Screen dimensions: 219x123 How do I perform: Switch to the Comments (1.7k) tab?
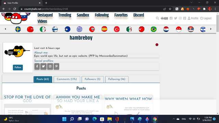pyautogui.click(x=67, y=79)
